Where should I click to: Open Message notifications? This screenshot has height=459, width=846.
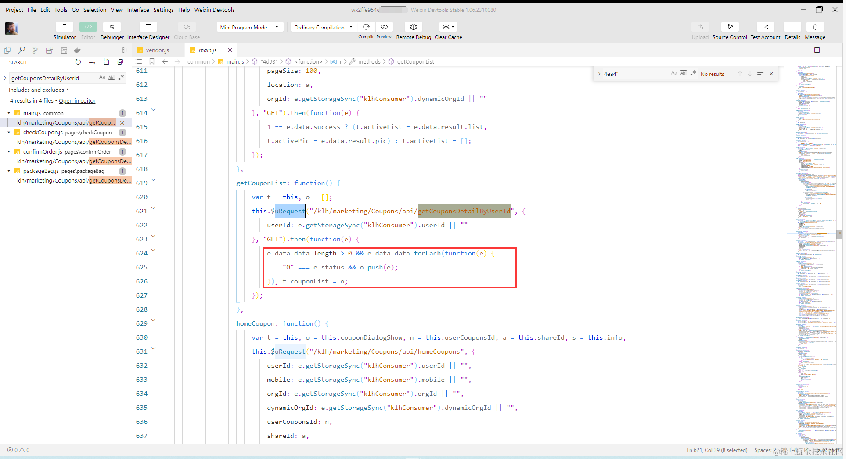tap(815, 31)
